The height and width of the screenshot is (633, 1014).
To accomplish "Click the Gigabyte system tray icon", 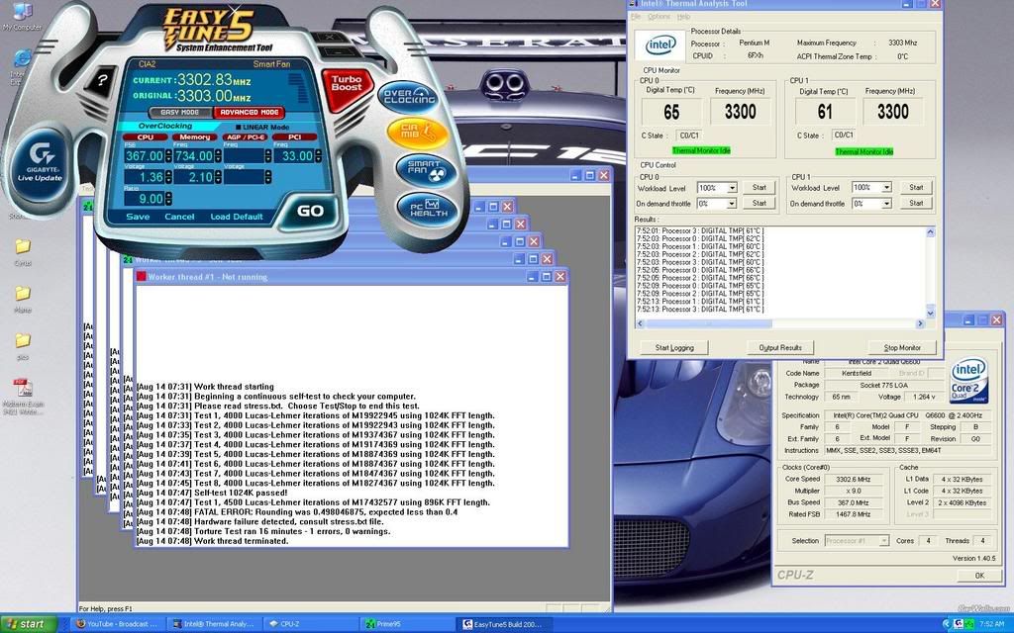I will coord(958,624).
